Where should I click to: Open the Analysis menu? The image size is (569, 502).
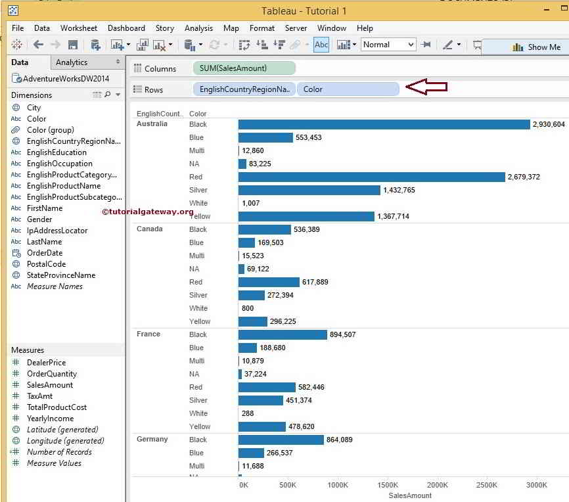pos(198,28)
